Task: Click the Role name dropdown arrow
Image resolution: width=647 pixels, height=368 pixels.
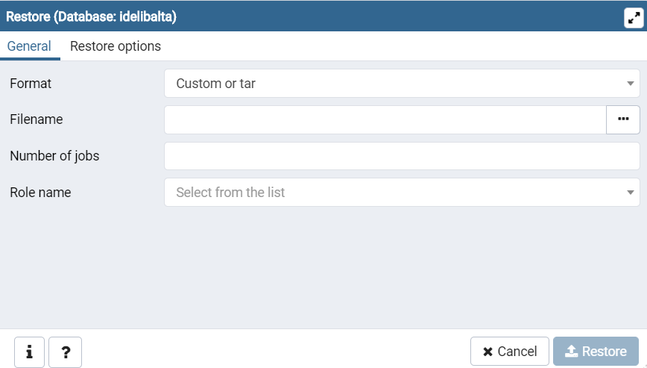Action: pyautogui.click(x=631, y=193)
